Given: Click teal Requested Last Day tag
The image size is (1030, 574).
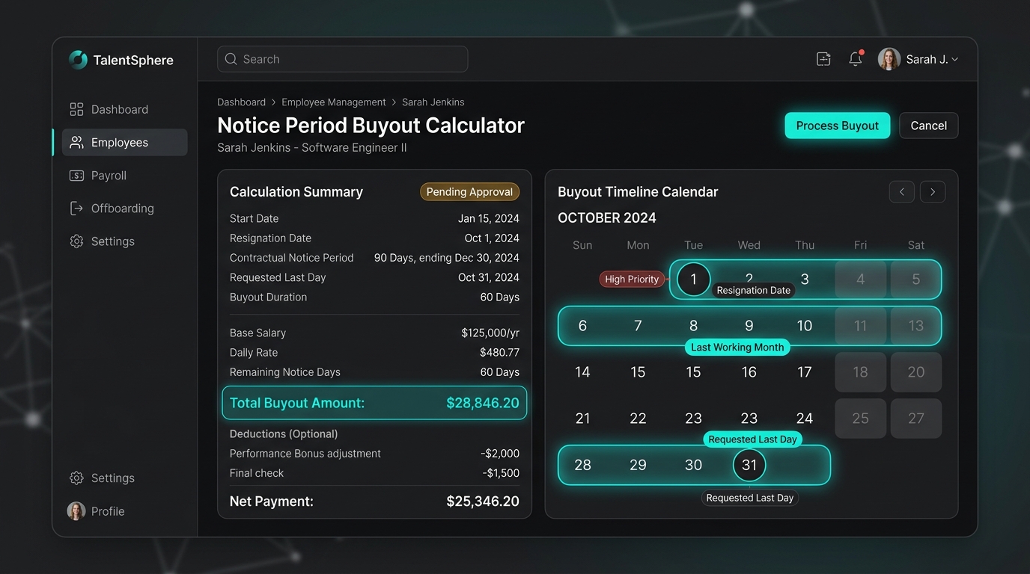Looking at the screenshot, I should click(x=752, y=439).
